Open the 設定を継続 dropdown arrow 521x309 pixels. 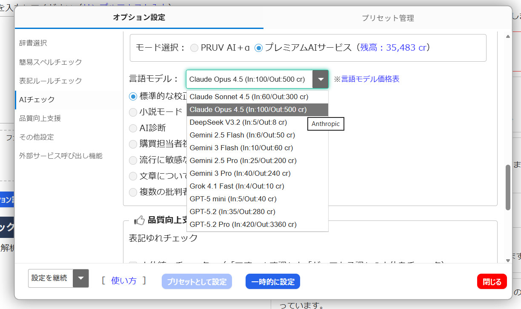coord(81,278)
